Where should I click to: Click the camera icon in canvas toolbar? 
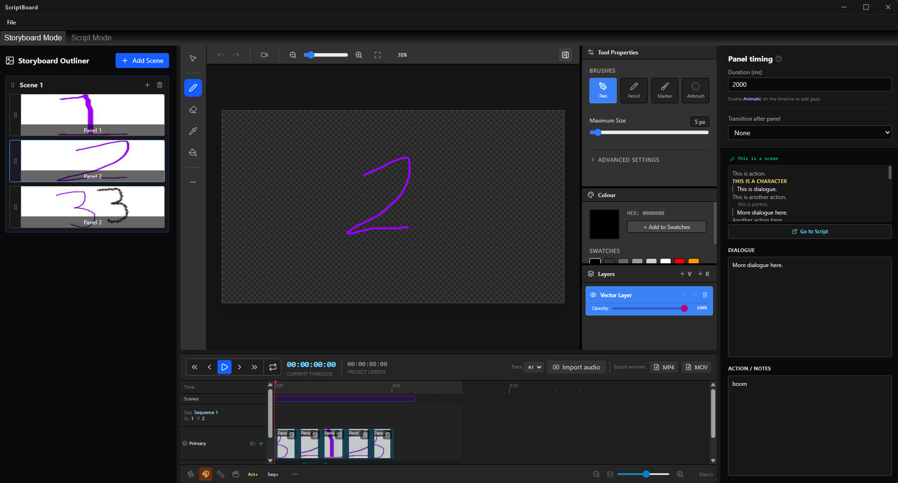click(x=264, y=55)
